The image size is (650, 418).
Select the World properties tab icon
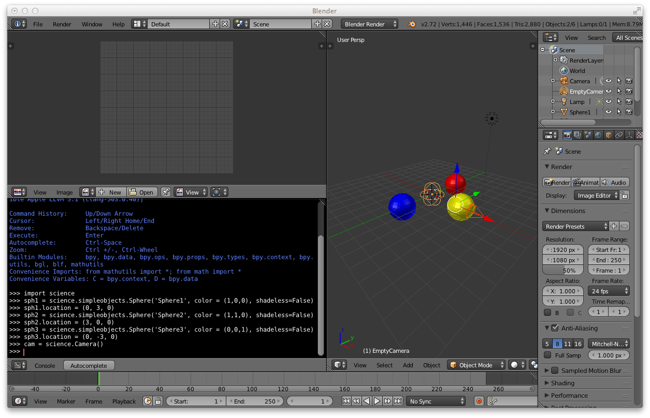tap(598, 135)
